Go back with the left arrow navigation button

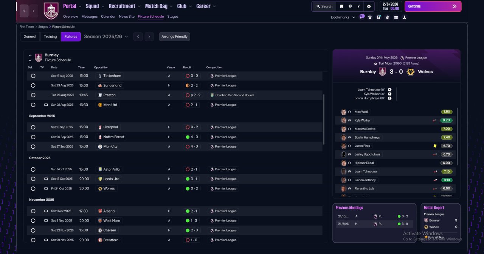[x=24, y=11]
